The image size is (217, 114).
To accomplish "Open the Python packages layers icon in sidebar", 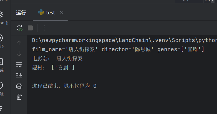I will click(x=1, y=14).
